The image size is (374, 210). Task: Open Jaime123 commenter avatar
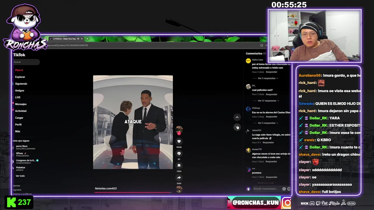(248, 132)
